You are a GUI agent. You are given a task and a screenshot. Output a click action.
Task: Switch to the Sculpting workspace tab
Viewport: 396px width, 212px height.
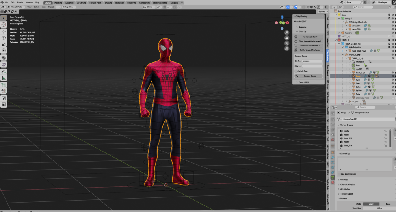click(x=69, y=2)
